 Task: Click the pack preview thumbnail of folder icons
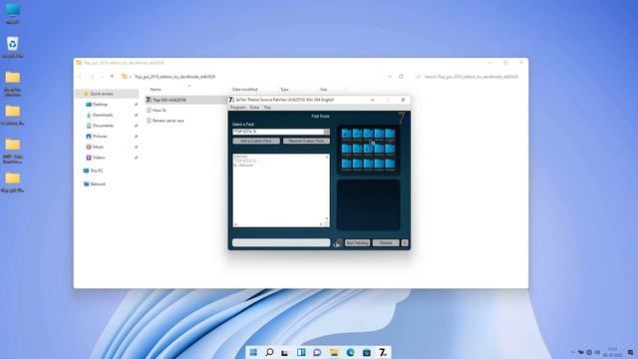pyautogui.click(x=368, y=151)
